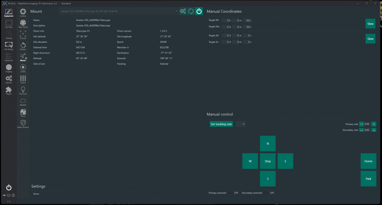Screen dimensions: 382x205
Task: Click Slew next to Target RA
Action: [370, 23]
